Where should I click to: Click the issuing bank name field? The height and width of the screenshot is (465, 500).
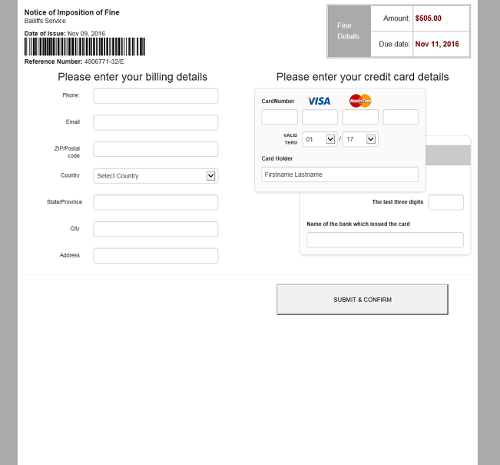click(x=385, y=240)
